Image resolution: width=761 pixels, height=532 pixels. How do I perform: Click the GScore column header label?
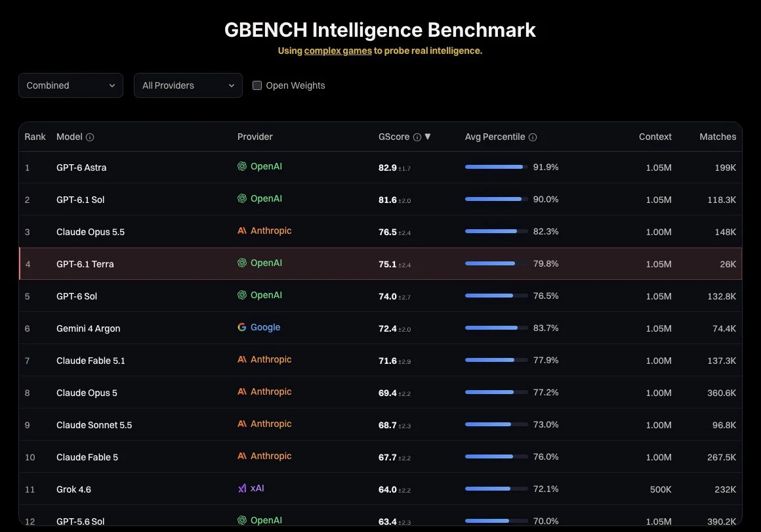click(394, 137)
